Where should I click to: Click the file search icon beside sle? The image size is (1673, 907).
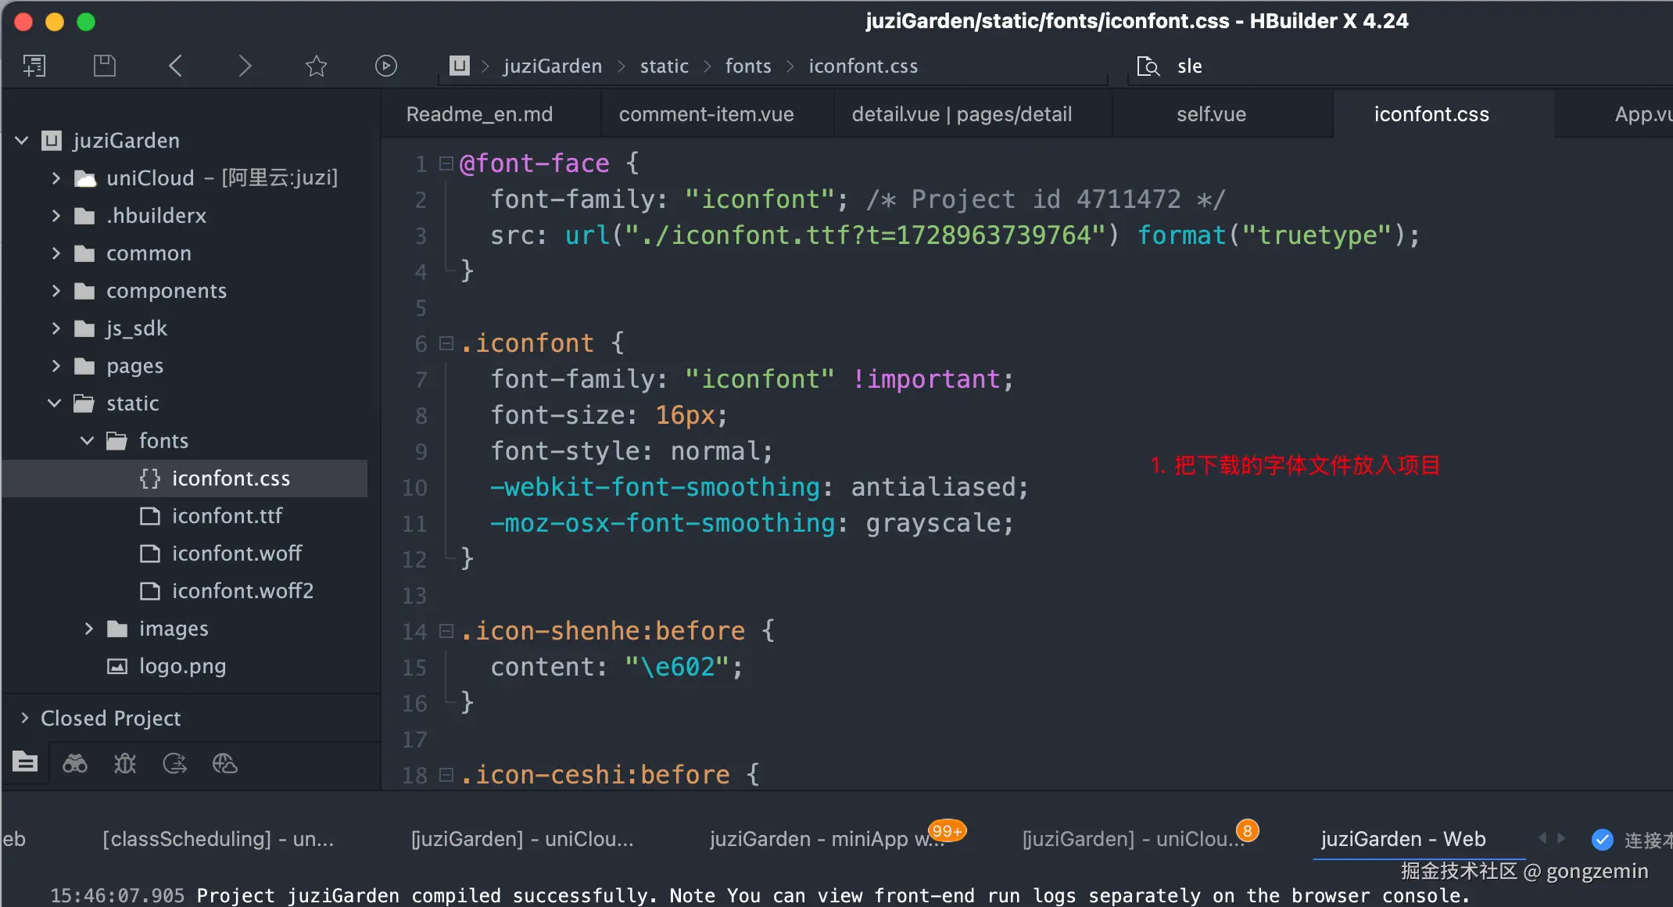pyautogui.click(x=1148, y=66)
